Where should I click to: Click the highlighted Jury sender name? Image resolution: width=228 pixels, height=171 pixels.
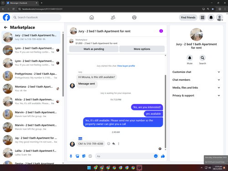pos(80,139)
